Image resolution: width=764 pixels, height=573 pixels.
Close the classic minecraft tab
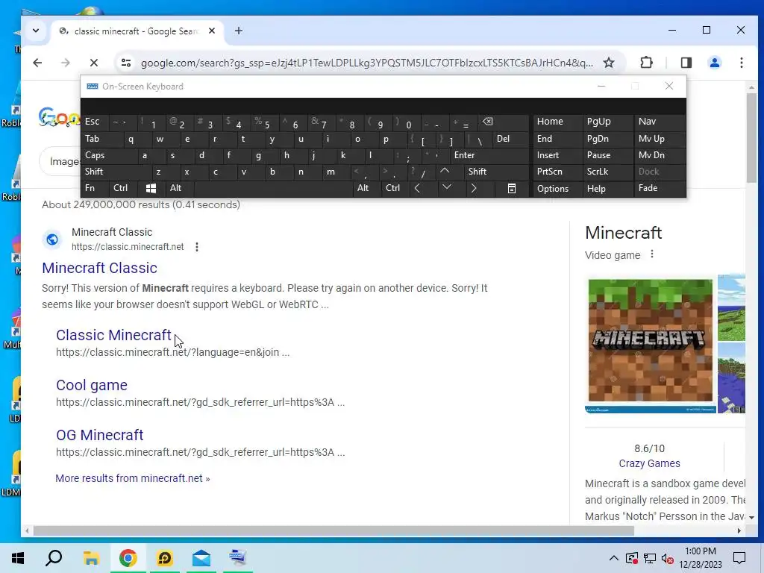pos(211,31)
